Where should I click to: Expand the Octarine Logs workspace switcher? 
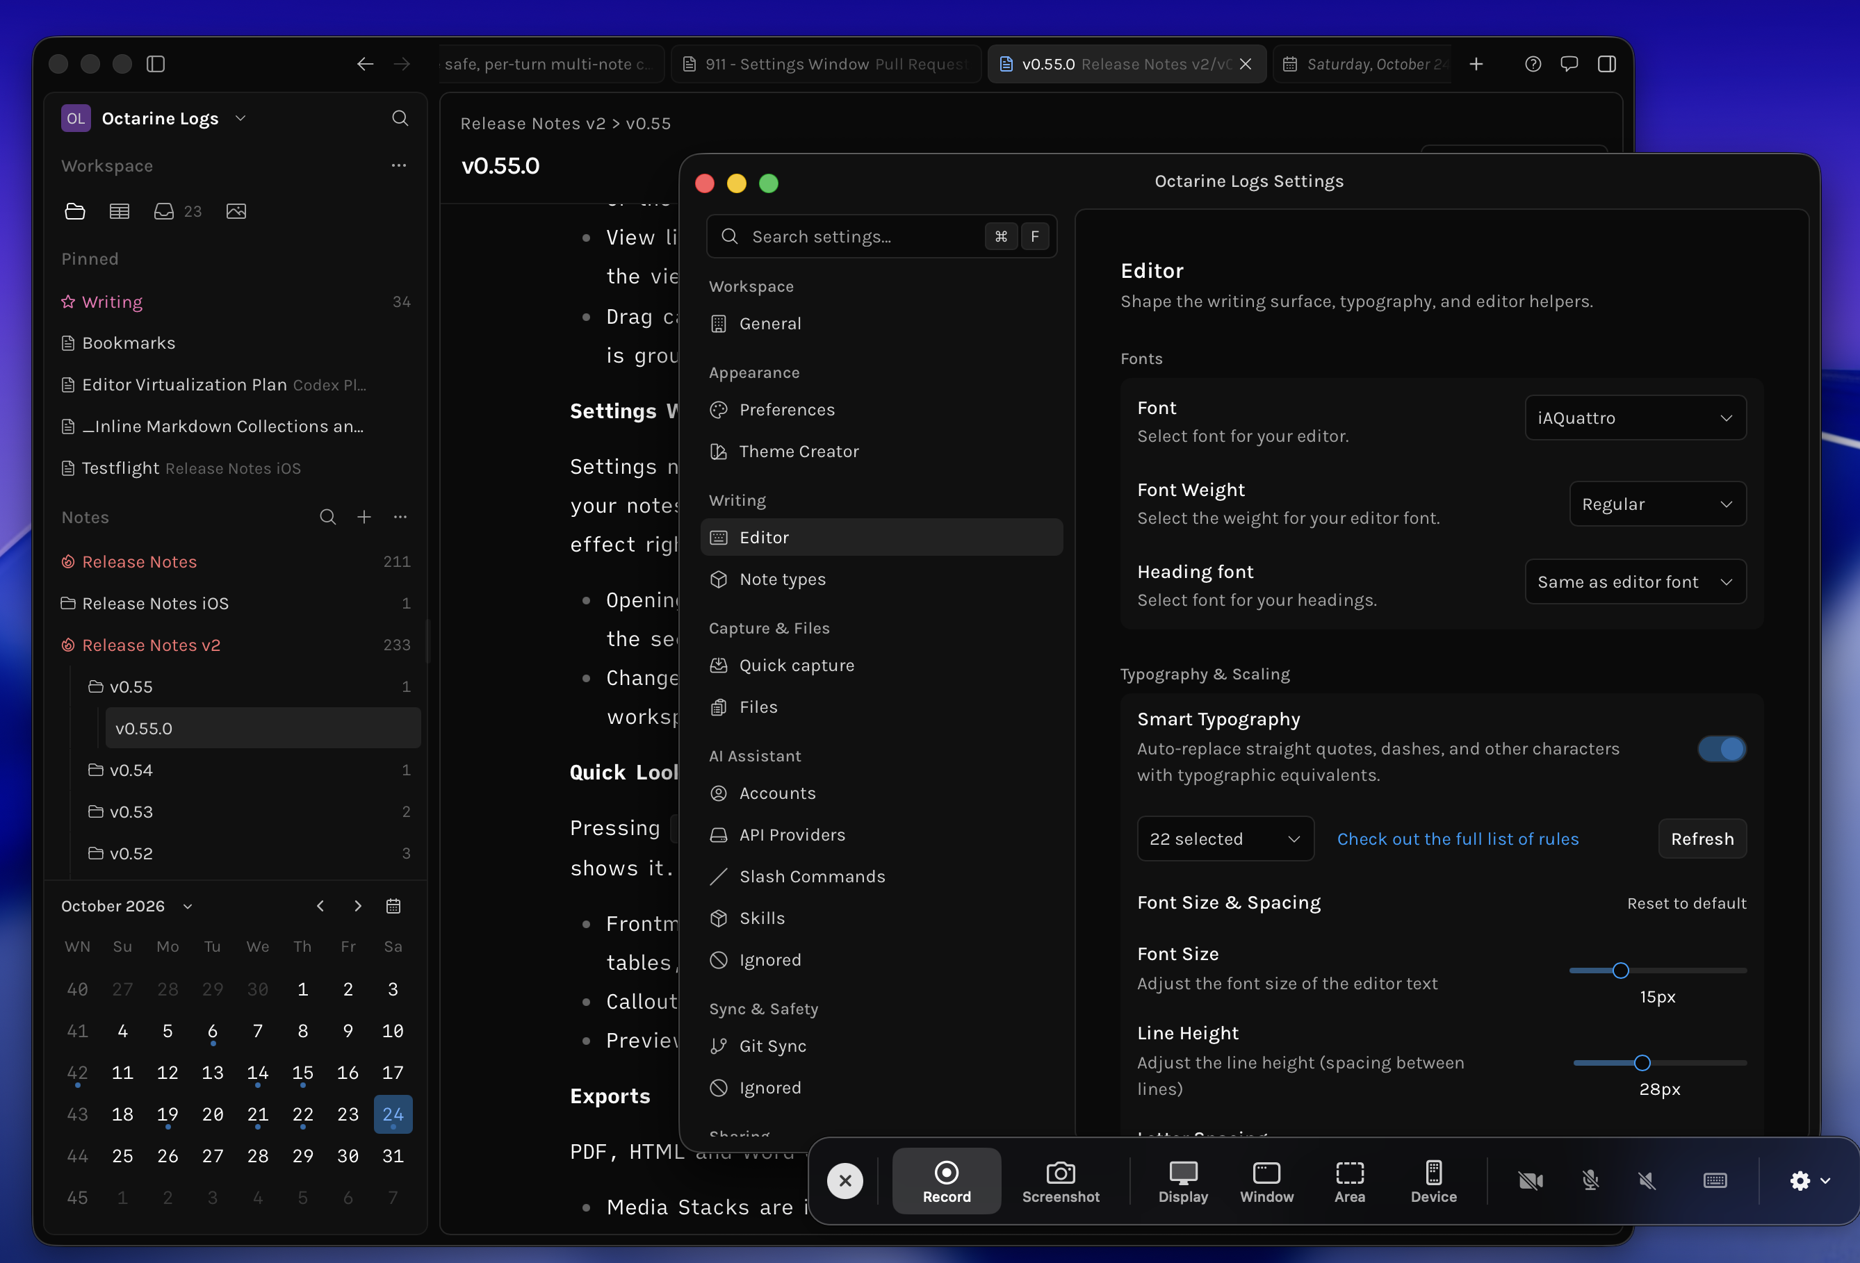pyautogui.click(x=154, y=118)
